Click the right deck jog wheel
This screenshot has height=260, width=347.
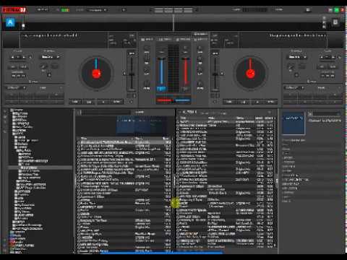[251, 73]
